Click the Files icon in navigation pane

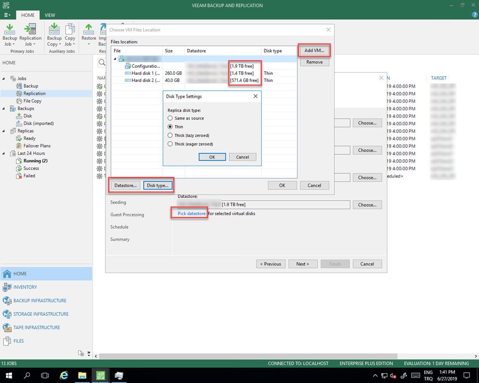click(x=7, y=341)
